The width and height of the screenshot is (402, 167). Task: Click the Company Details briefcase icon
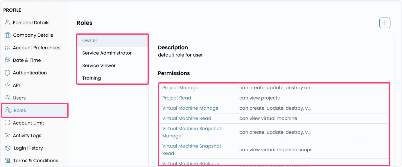coord(8,35)
